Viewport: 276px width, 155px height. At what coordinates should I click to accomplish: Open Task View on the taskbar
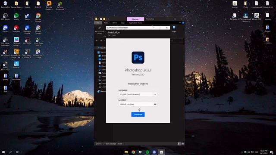(17, 152)
